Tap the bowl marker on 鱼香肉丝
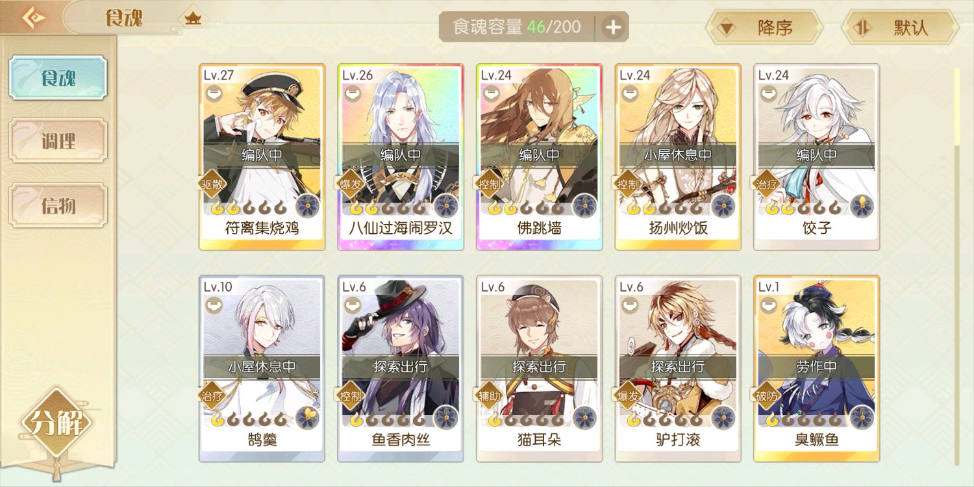Screen dimensions: 974x487 [351, 305]
